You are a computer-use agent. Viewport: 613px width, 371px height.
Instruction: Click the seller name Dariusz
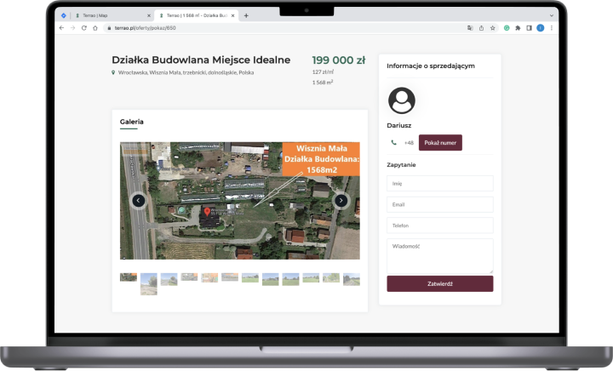pyautogui.click(x=398, y=125)
